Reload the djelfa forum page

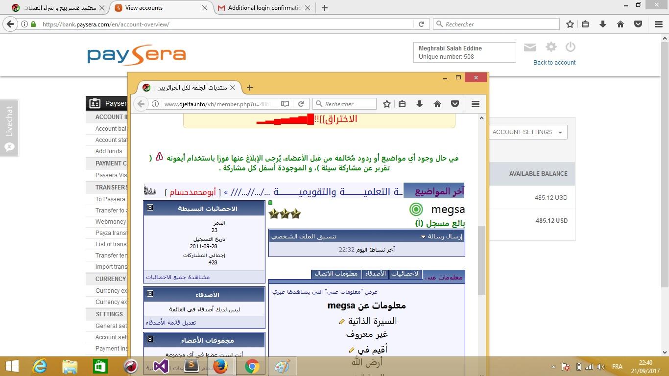tap(301, 104)
